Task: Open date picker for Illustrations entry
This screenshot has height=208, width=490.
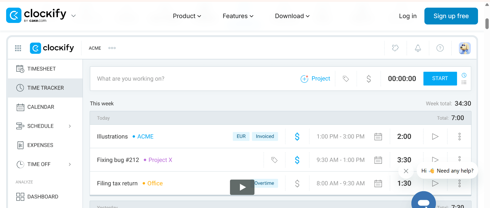Action: coord(378,137)
